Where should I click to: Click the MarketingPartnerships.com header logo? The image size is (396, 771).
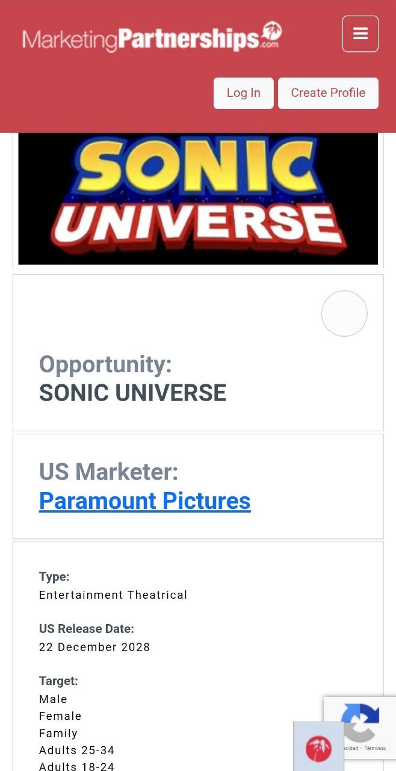click(152, 37)
